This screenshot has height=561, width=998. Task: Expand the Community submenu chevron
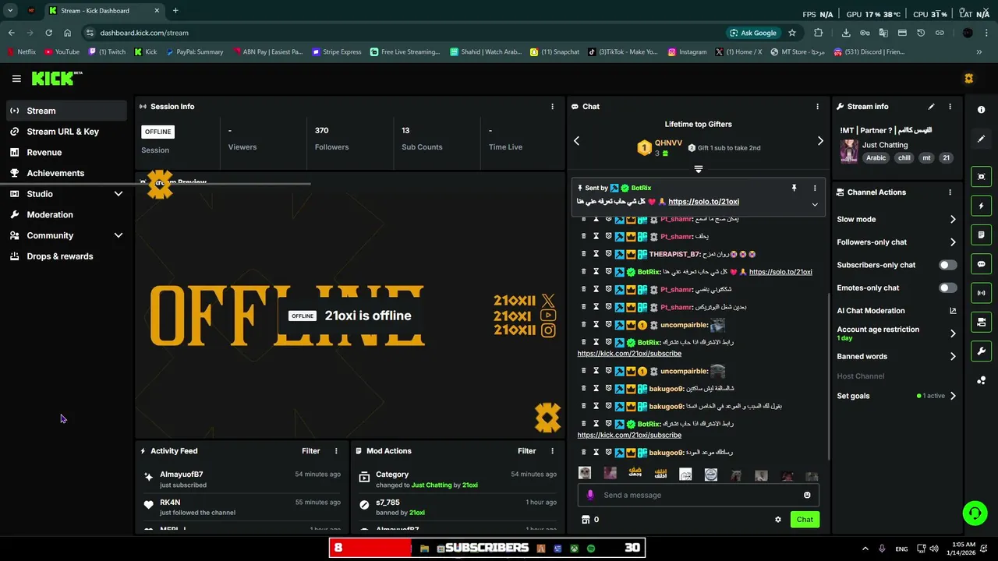[119, 235]
